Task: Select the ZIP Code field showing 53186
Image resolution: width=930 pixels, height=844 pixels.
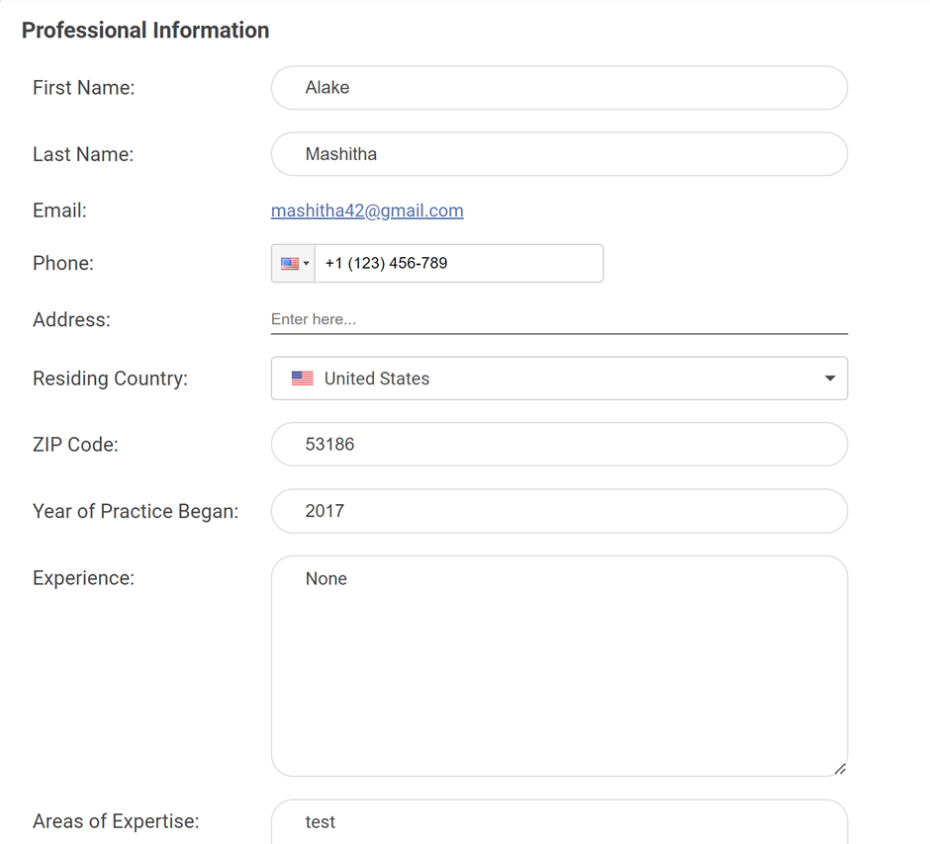Action: (559, 444)
